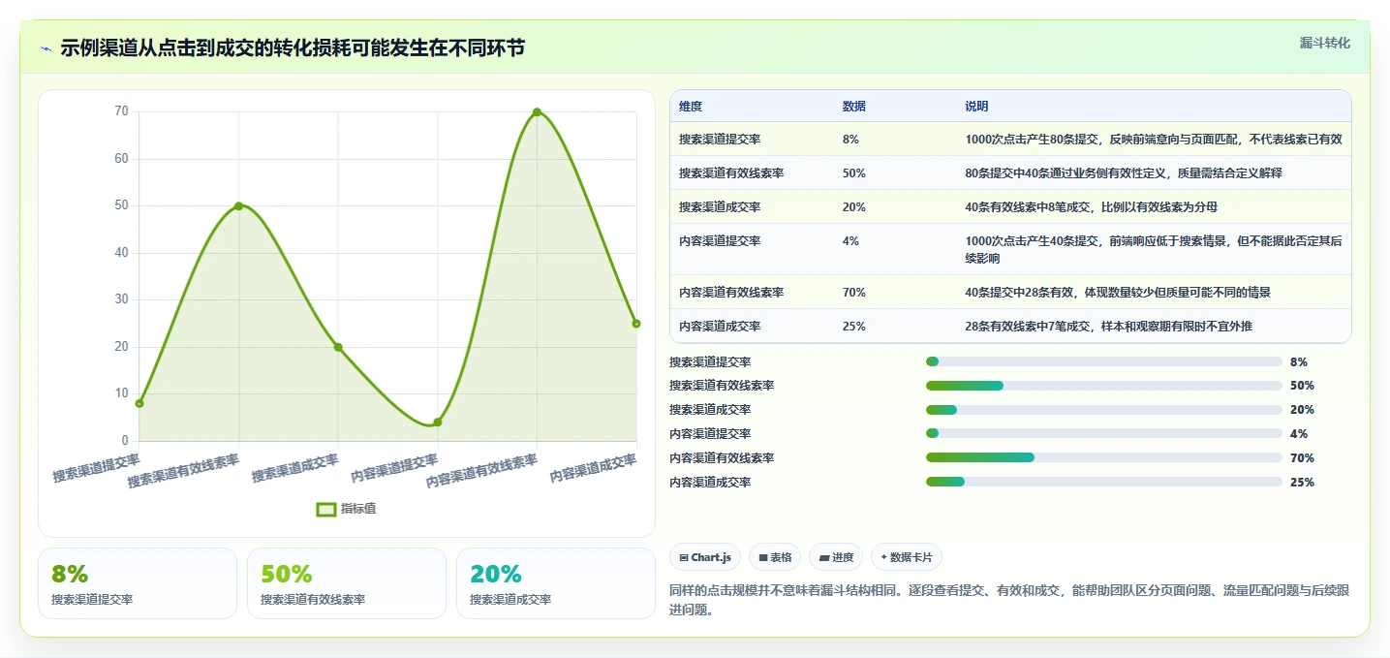Click the chart data point at value 50
The image size is (1390, 658).
coord(238,205)
